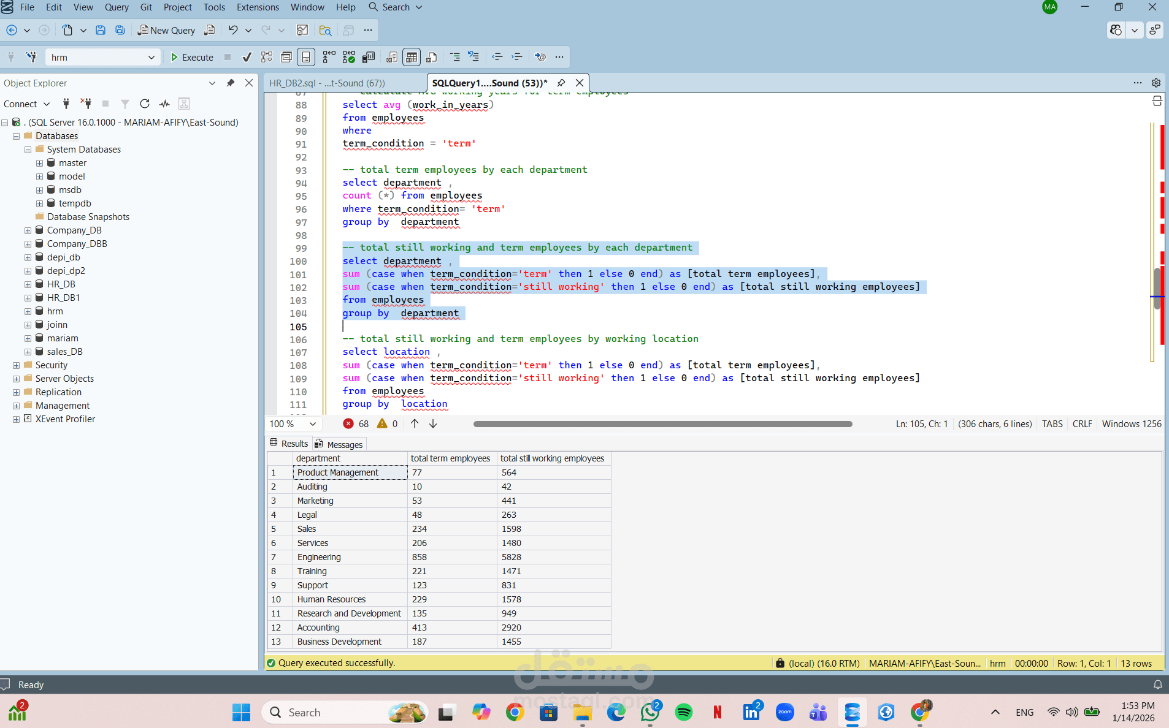Screen dimensions: 1169x728
Task: Click Display Estimated Execution Plan icon
Action: [267, 57]
